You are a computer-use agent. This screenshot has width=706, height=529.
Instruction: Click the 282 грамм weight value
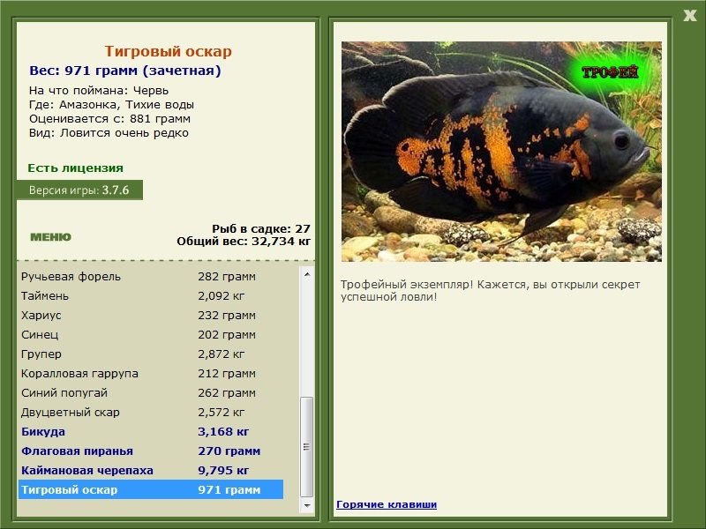pos(227,277)
